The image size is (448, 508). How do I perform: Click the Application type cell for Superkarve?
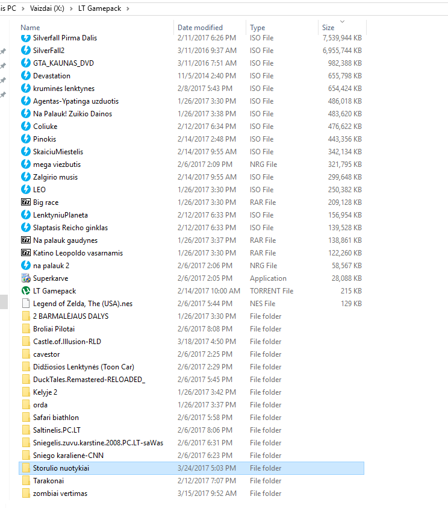268,278
